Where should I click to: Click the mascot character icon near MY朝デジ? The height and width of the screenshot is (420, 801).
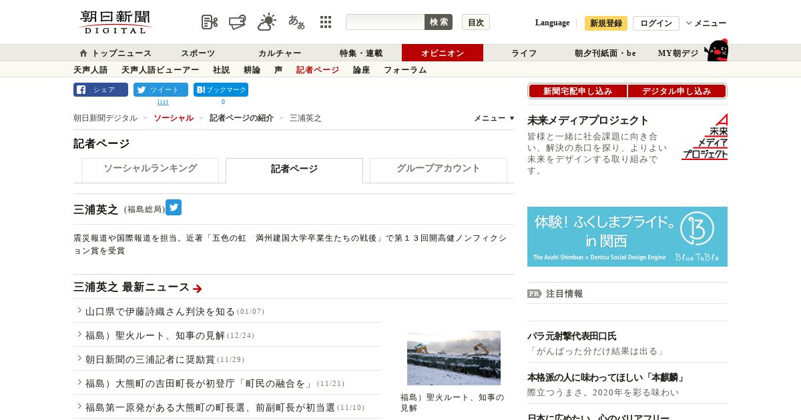coord(717,51)
